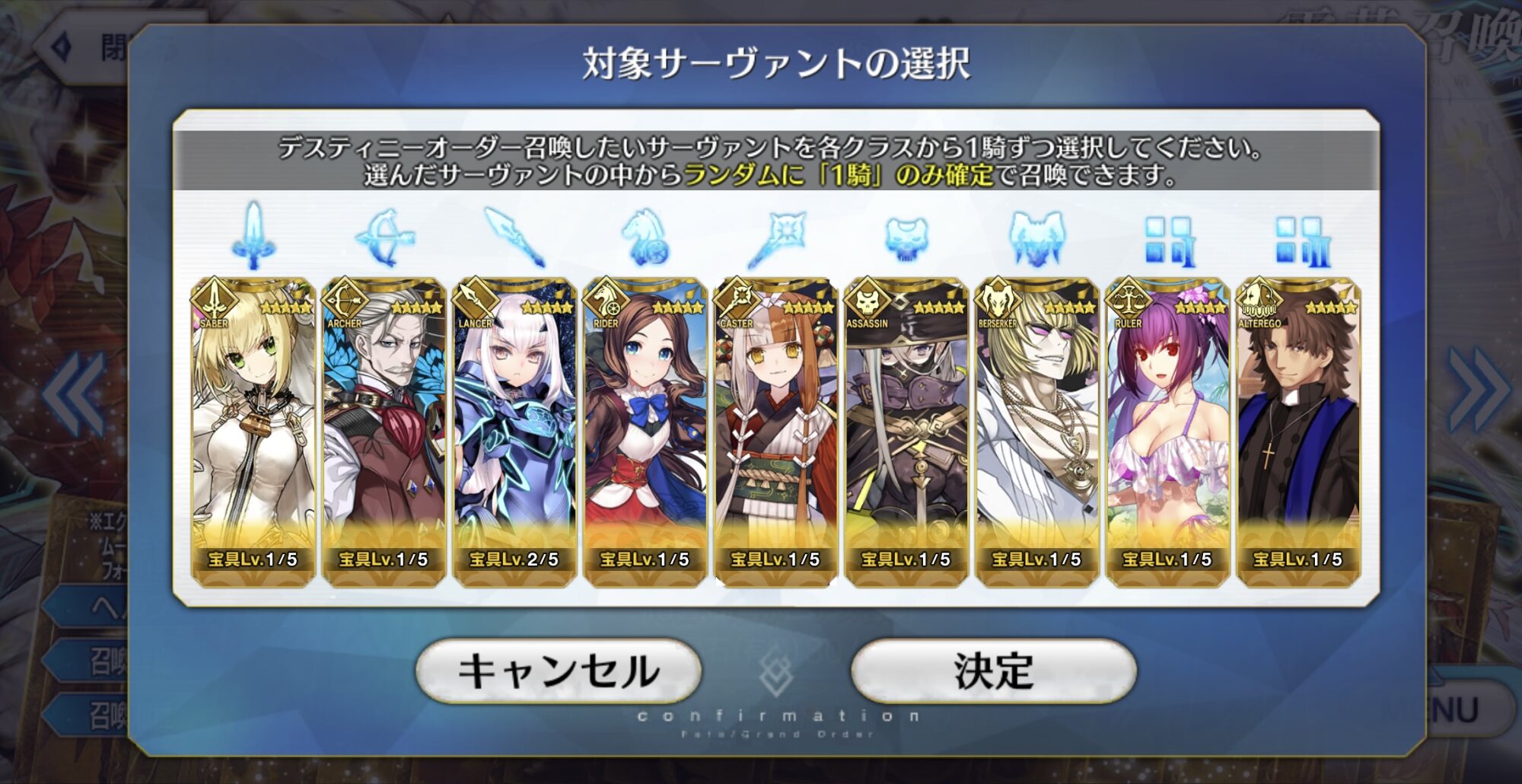The image size is (1522, 784).
Task: Confirm selection with 決定 button
Action: click(x=993, y=671)
